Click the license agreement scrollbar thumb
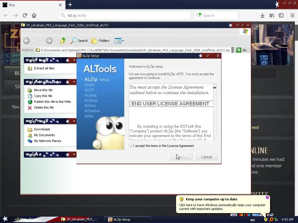This screenshot has width=298, height=223. pos(214,88)
